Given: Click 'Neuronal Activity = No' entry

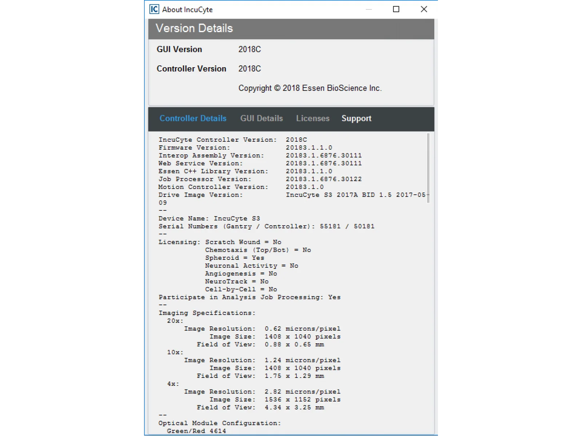Looking at the screenshot, I should [x=252, y=266].
